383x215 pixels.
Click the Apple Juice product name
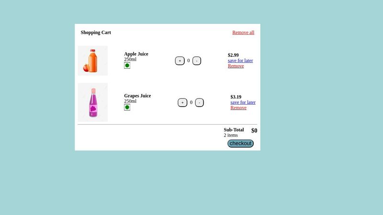pyautogui.click(x=136, y=54)
